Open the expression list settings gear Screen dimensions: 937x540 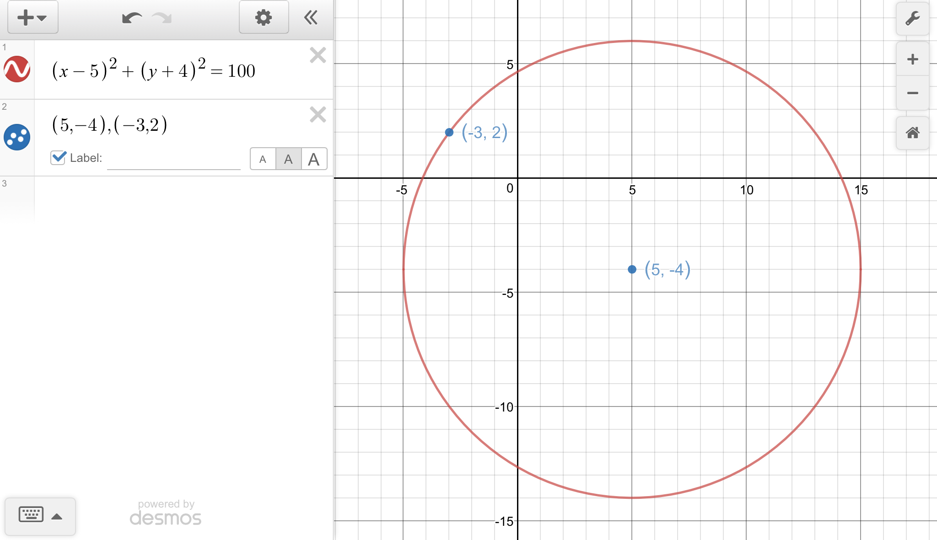pos(264,18)
